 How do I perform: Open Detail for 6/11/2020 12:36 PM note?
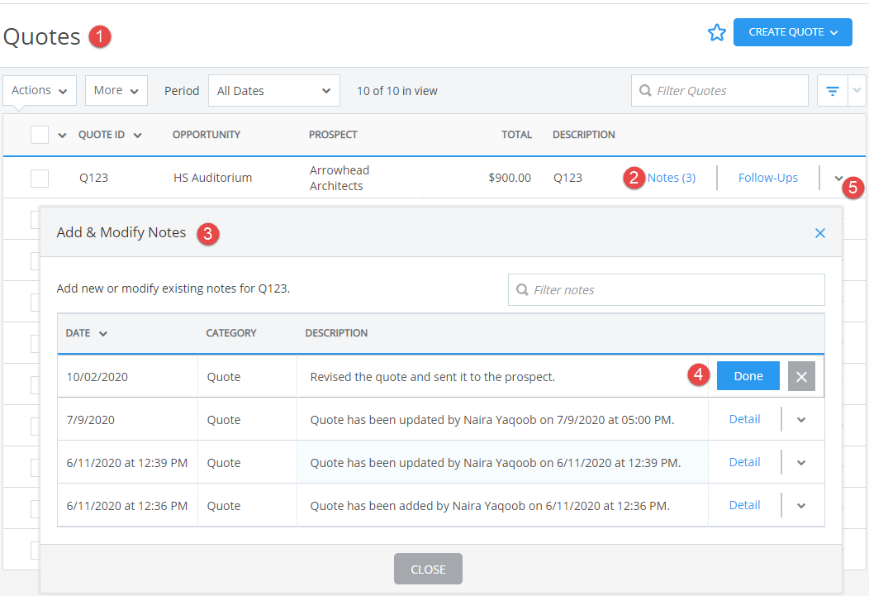[x=744, y=505]
